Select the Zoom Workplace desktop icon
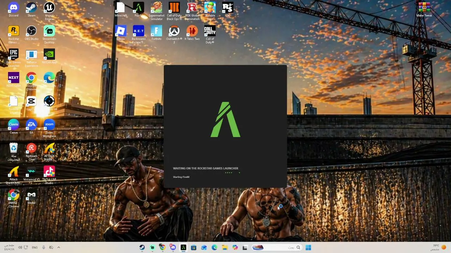451x253 pixels. click(x=49, y=128)
